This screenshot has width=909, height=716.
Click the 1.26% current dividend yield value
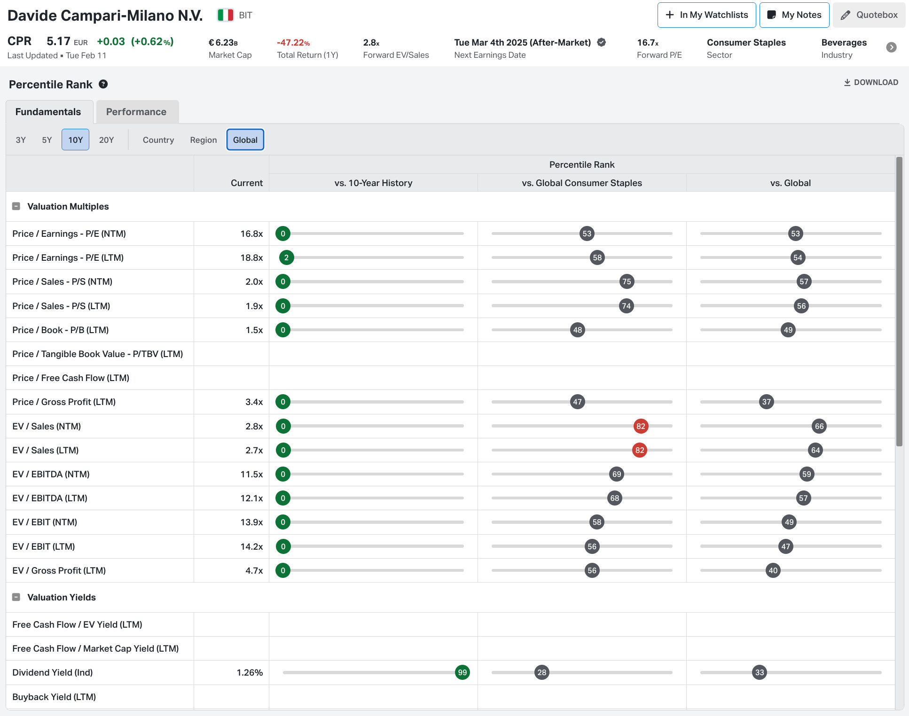pyautogui.click(x=250, y=672)
